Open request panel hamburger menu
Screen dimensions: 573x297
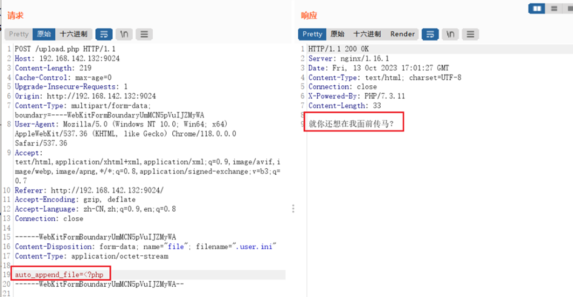[144, 34]
